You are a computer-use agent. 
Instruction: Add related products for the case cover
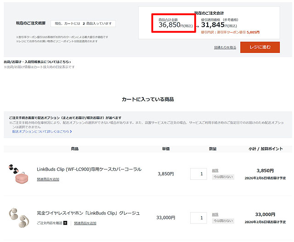[x=48, y=179]
